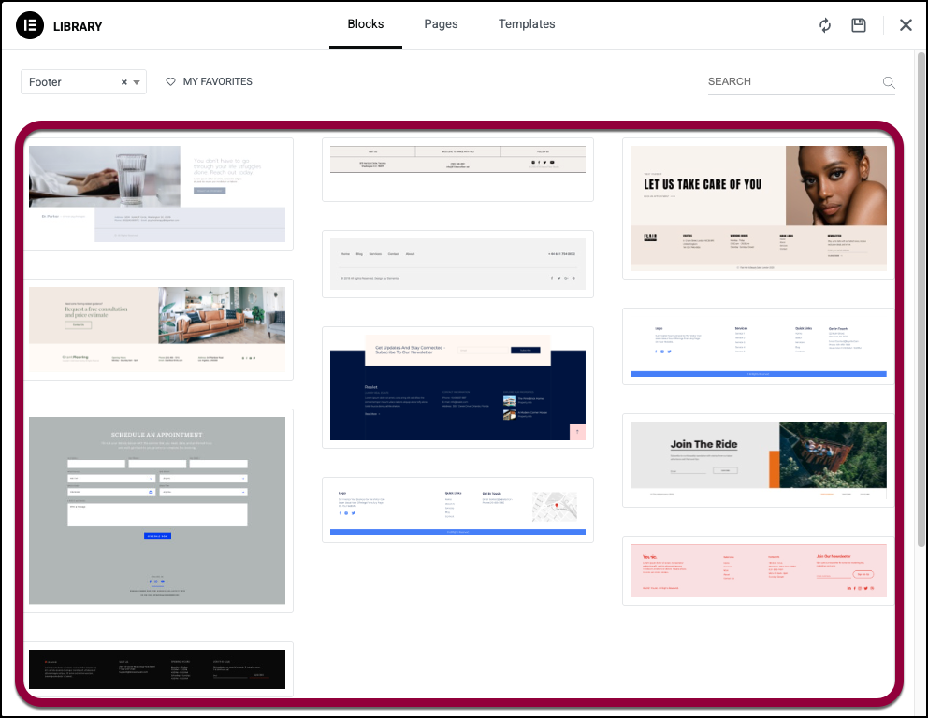Select the Schedule an Appointment footer block

(157, 510)
